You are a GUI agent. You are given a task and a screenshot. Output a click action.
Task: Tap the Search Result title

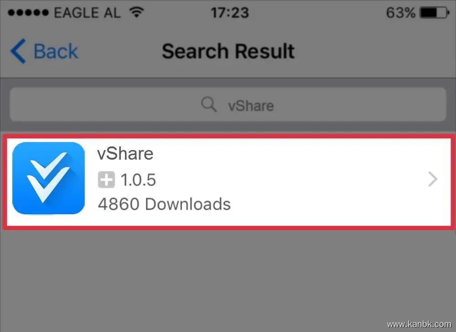pyautogui.click(x=228, y=51)
